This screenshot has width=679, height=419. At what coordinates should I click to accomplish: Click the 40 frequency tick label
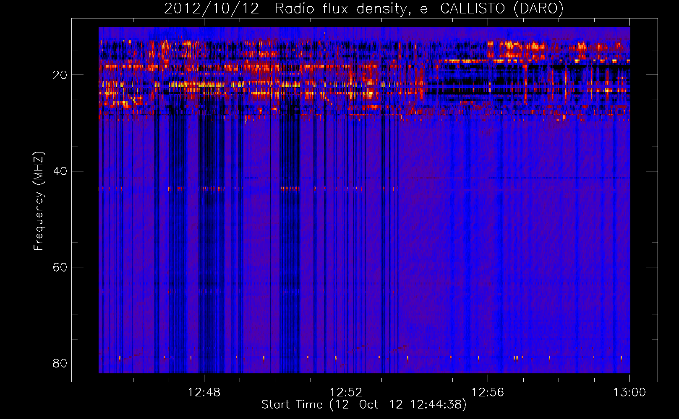click(60, 171)
